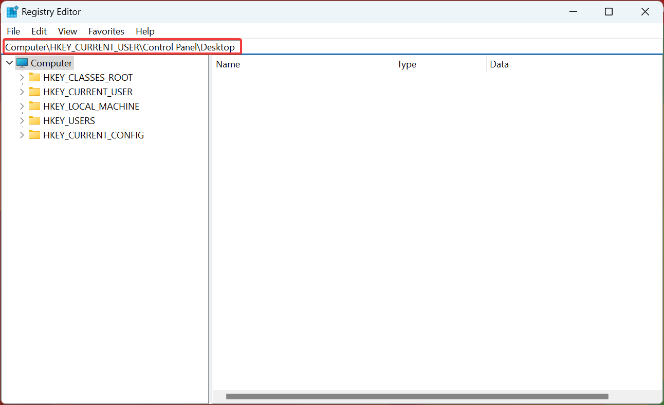Image resolution: width=664 pixels, height=405 pixels.
Task: Expand the HKEY_USERS key
Action: click(x=22, y=121)
